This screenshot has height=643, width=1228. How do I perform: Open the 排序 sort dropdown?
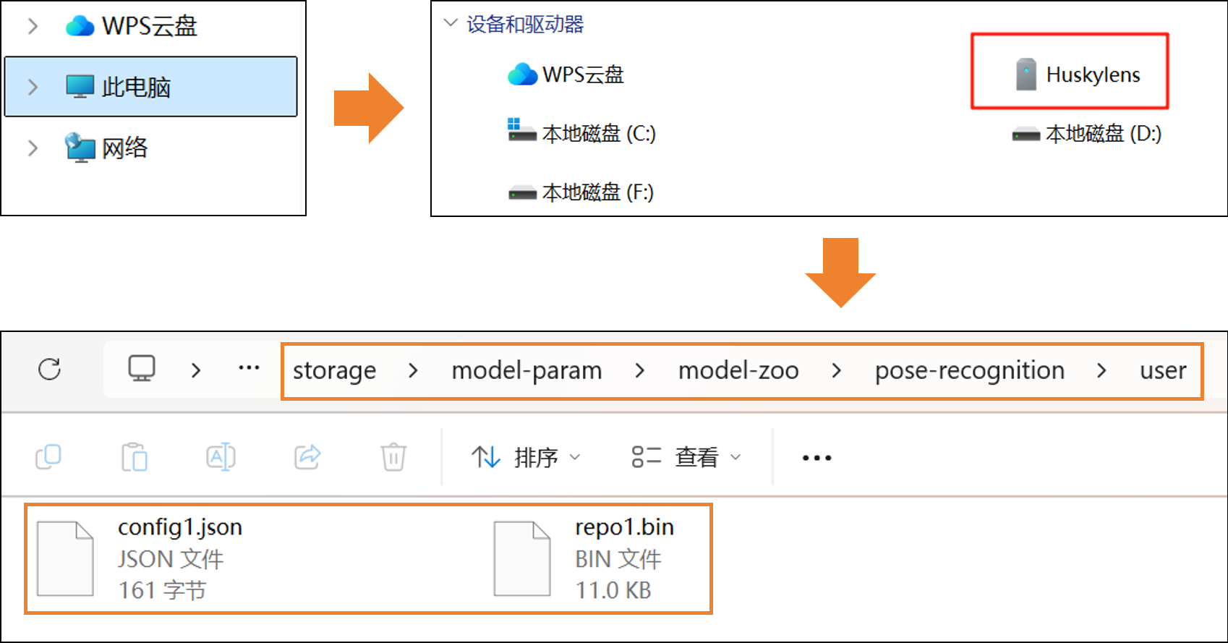(x=526, y=457)
